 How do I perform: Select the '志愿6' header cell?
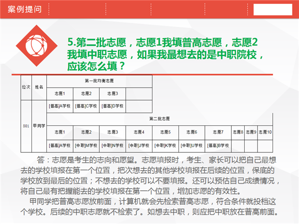coord(192,132)
